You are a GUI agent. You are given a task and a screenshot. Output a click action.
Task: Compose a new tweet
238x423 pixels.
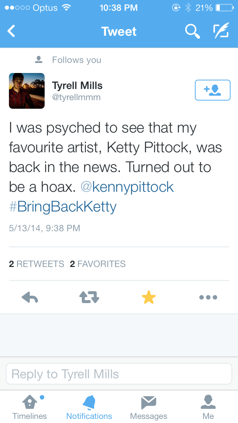click(221, 31)
